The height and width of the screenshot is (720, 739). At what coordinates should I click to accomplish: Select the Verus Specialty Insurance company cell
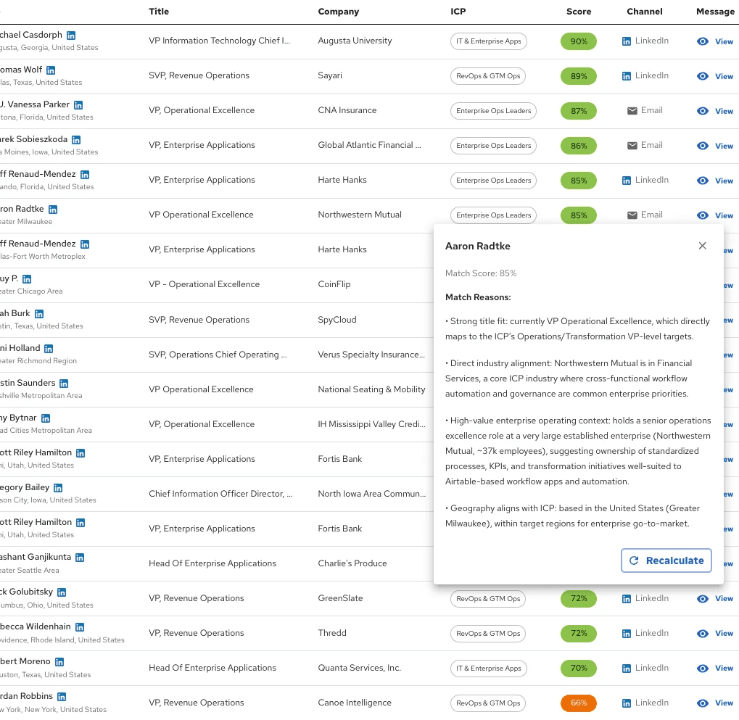[371, 355]
